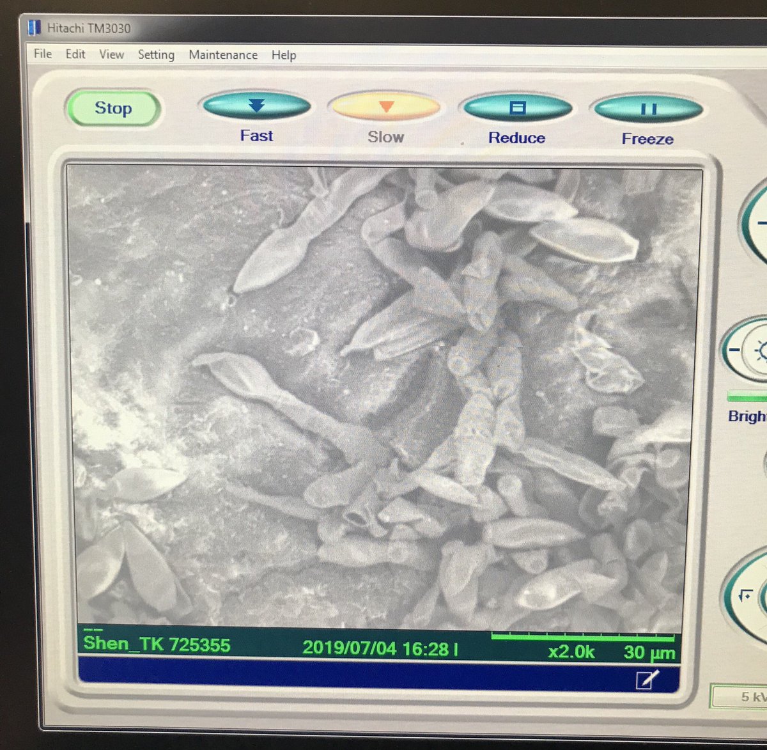The height and width of the screenshot is (750, 767).
Task: Click the Hitachi TM3030 title bar icon
Action: [x=35, y=27]
